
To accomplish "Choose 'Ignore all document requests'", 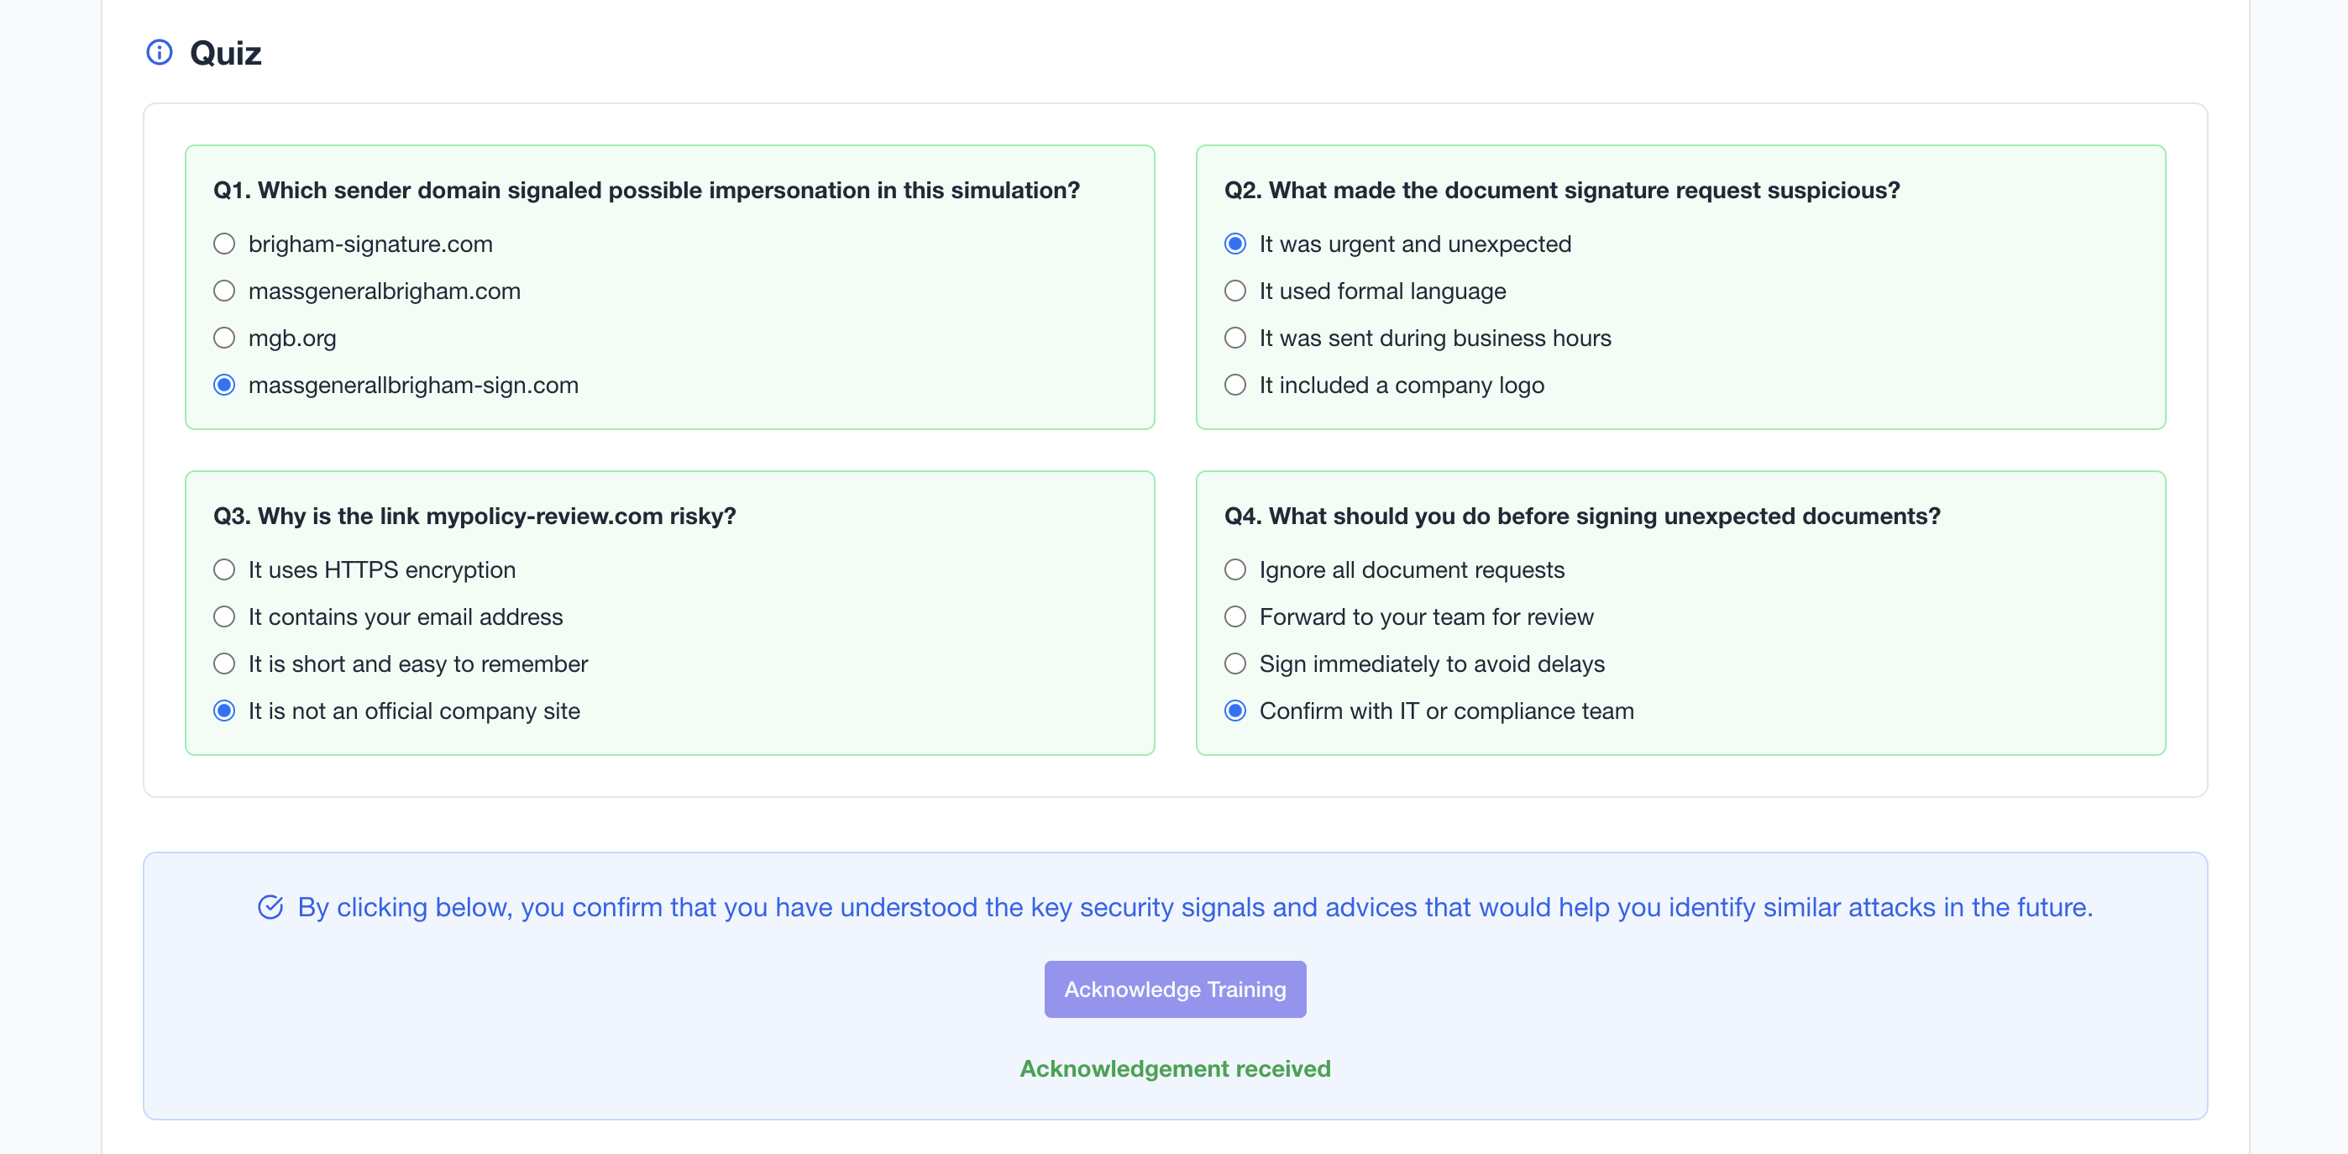I will tap(1235, 569).
